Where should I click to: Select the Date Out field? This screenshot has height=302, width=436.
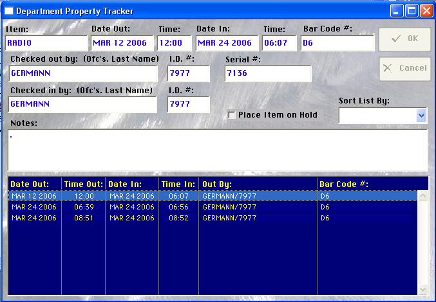122,43
